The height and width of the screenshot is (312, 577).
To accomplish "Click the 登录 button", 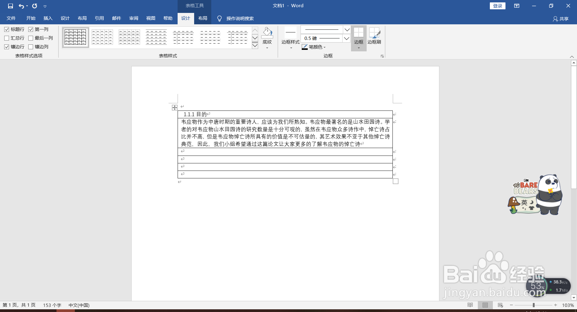I will click(498, 6).
